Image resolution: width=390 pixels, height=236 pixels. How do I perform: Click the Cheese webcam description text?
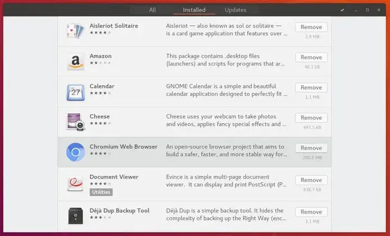(x=226, y=120)
